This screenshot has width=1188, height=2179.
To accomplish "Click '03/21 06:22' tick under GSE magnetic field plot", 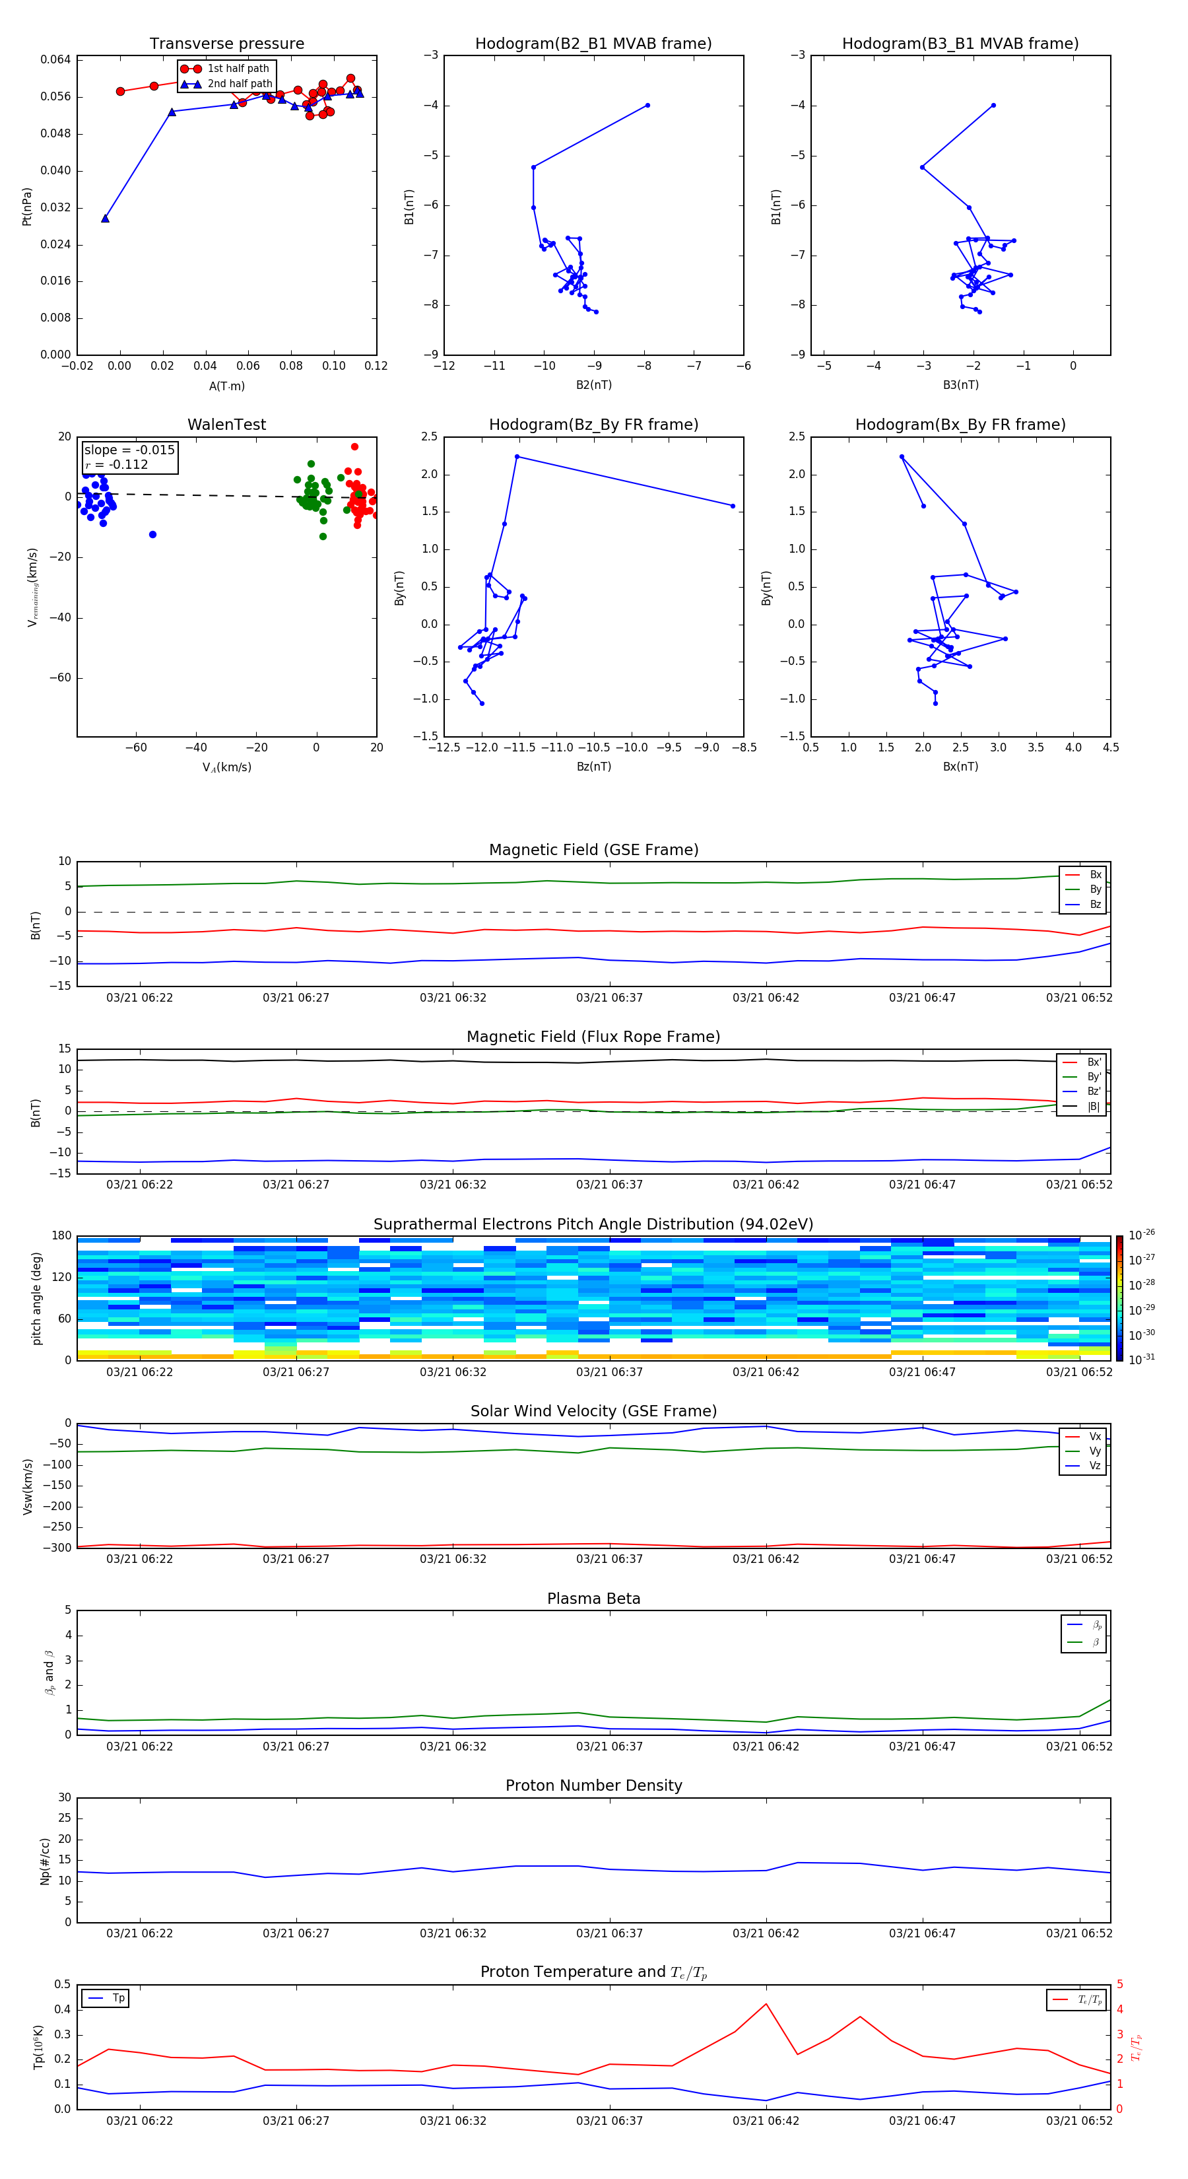I will click(x=139, y=998).
